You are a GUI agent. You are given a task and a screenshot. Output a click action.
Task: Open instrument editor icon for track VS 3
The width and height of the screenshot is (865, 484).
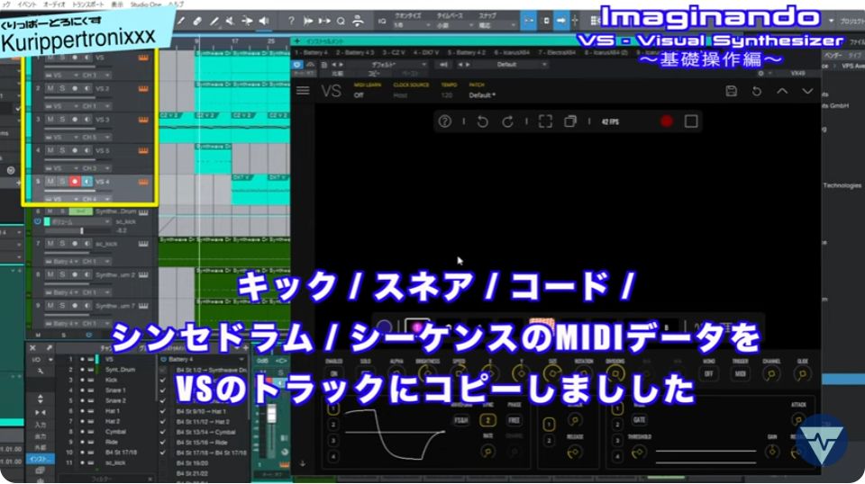point(143,120)
